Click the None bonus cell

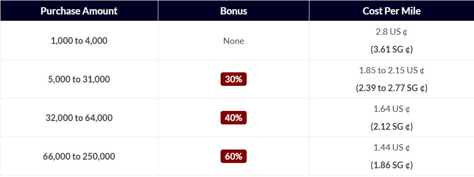tap(233, 41)
